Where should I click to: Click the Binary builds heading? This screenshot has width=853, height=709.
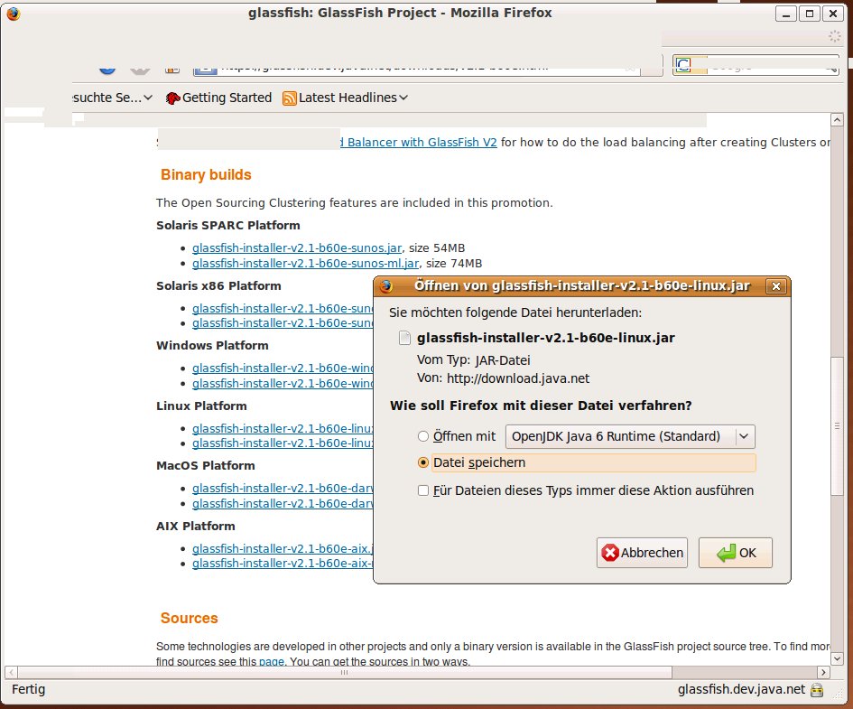pyautogui.click(x=206, y=174)
